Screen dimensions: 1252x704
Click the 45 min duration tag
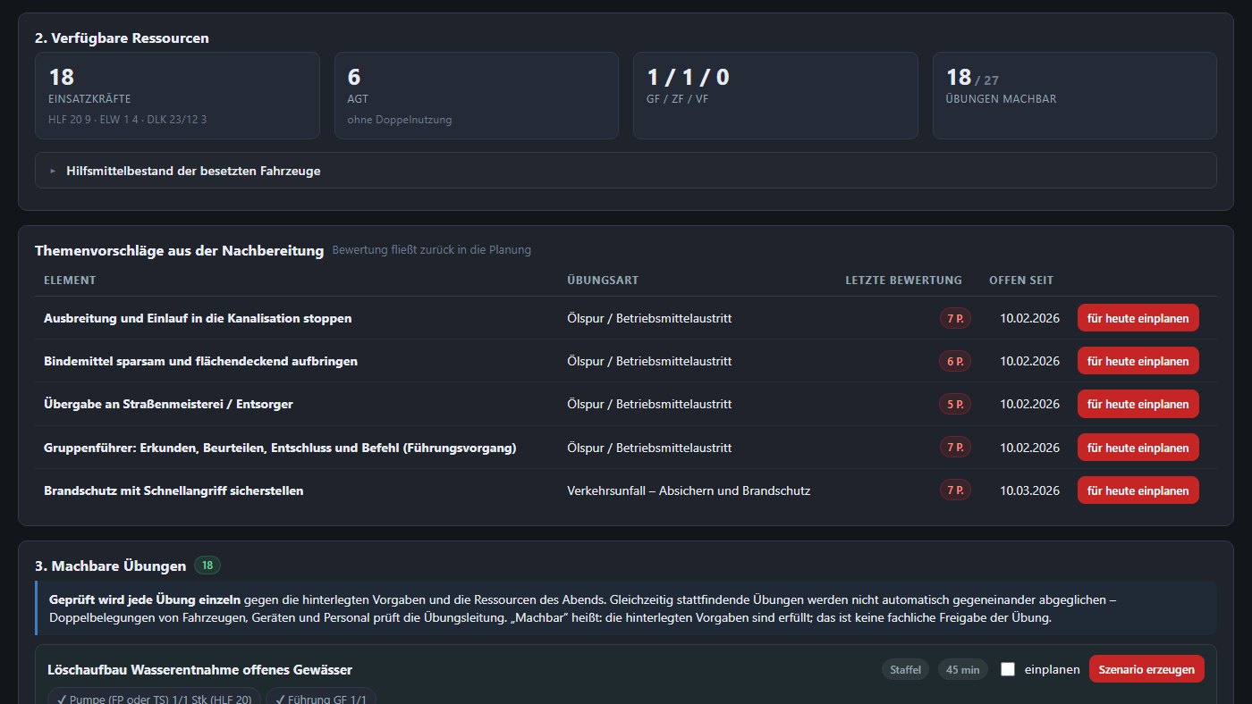point(962,669)
